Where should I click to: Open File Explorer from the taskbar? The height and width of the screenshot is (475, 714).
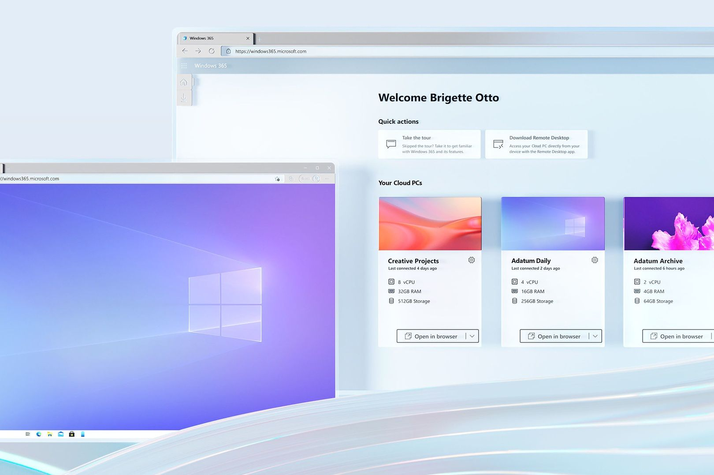coord(50,434)
